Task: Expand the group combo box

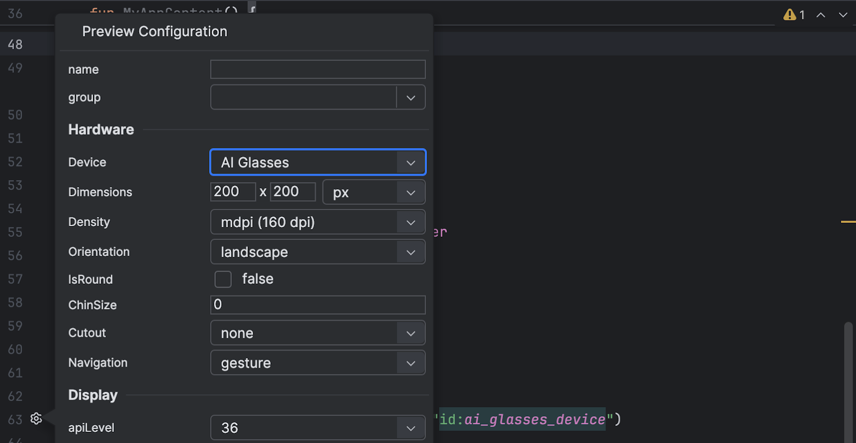Action: (410, 98)
